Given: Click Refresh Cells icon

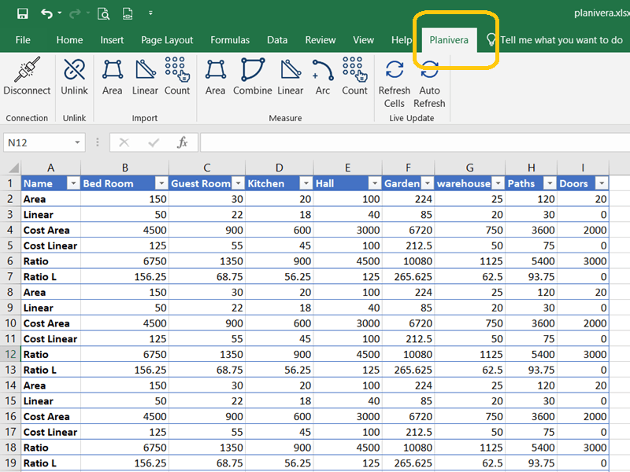Looking at the screenshot, I should pyautogui.click(x=395, y=69).
